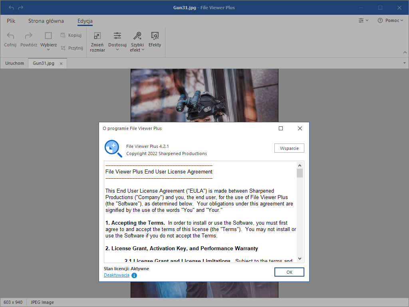The width and height of the screenshot is (409, 307).
Task: Click the Powtórz ribbon button
Action: coord(29,40)
